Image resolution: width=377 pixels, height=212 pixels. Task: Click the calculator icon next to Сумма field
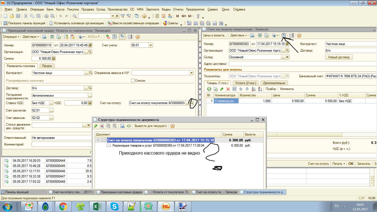(54, 59)
